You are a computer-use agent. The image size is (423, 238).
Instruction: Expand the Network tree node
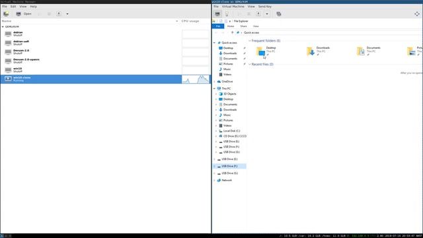coord(214,180)
